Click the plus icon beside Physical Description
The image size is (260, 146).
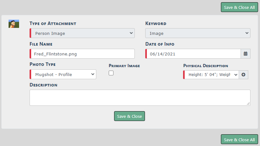(243, 75)
